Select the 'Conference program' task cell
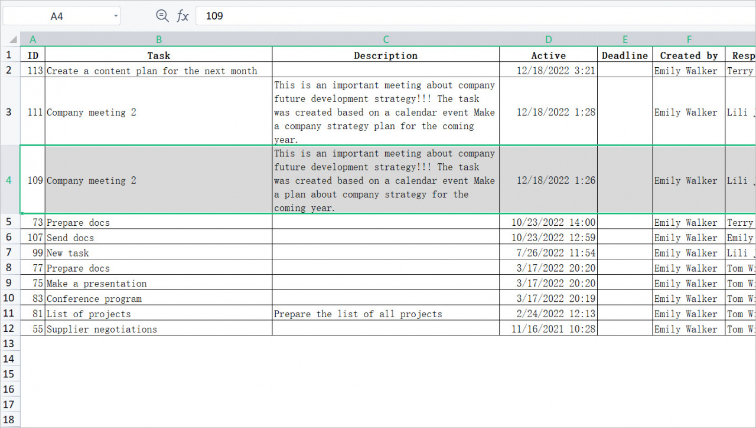The image size is (756, 428). coord(158,298)
